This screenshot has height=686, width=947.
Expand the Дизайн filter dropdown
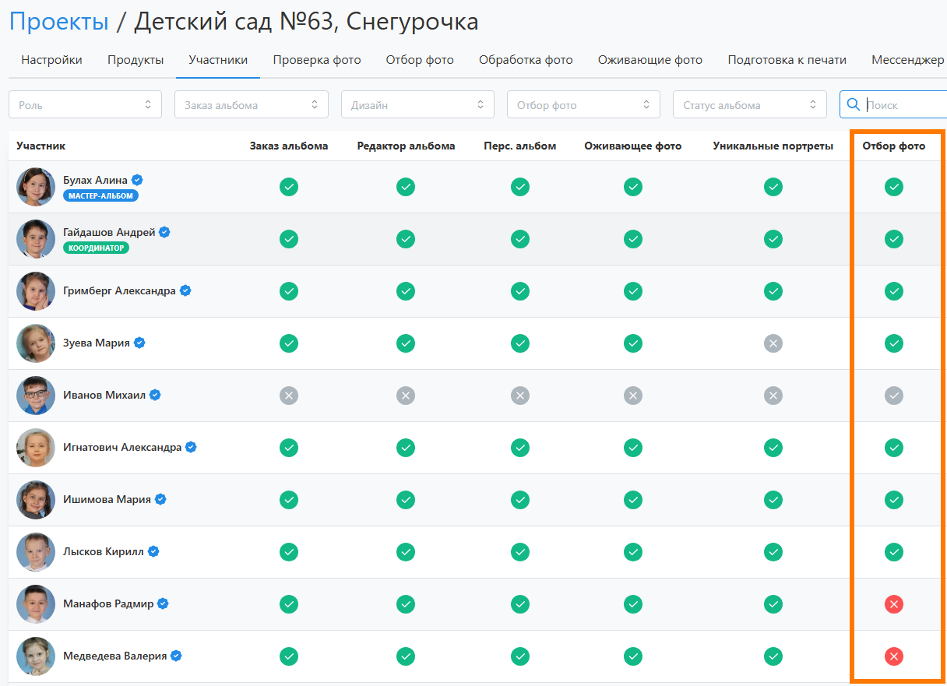(417, 104)
